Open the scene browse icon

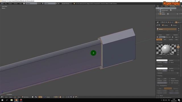pos(43,4)
